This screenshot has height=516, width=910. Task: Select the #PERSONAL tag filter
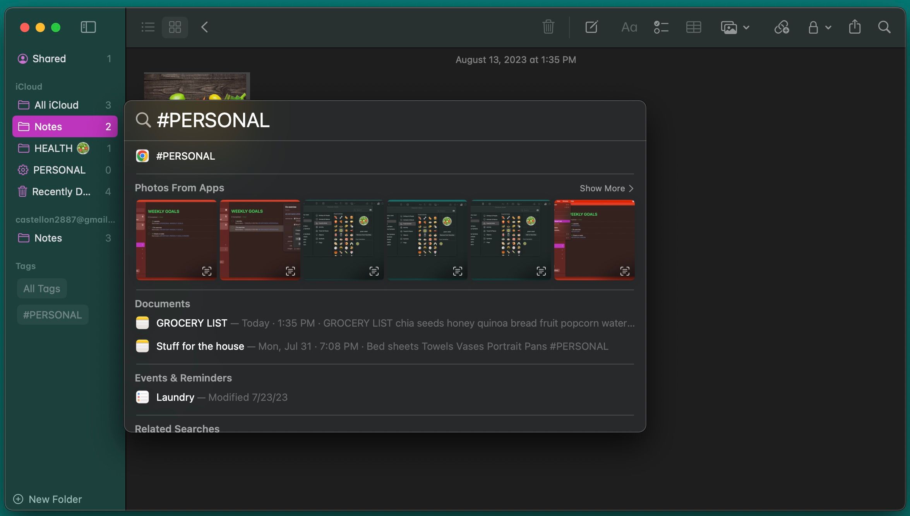click(52, 314)
